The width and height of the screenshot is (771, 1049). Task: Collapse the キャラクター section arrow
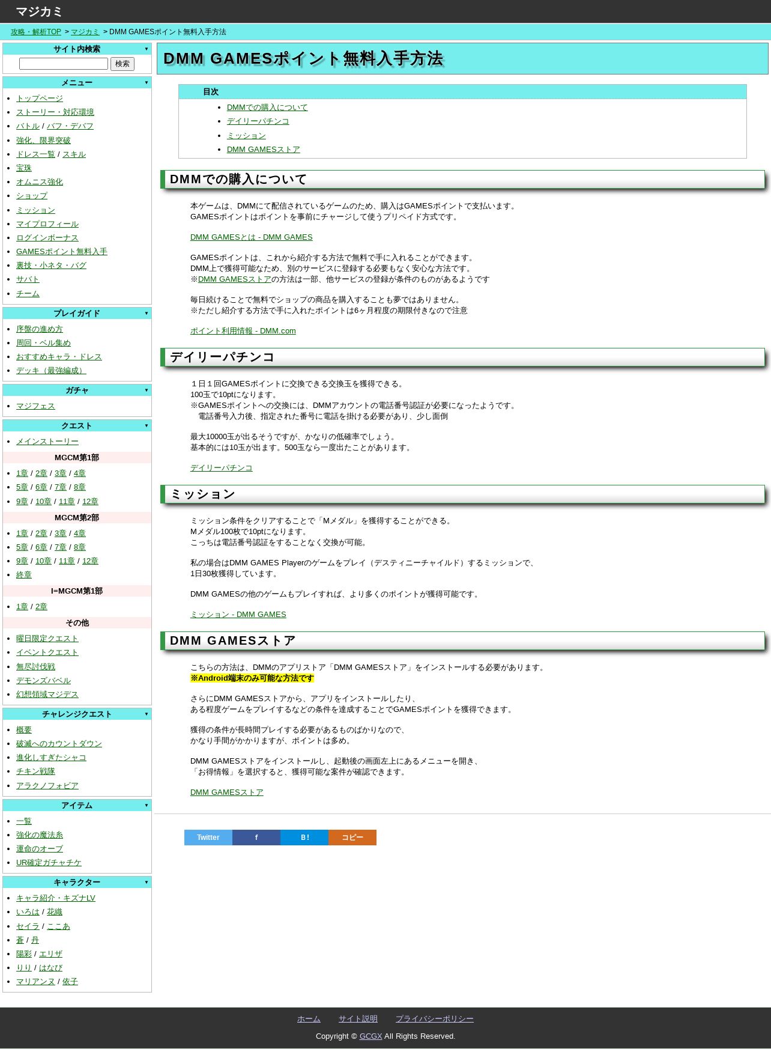tap(146, 883)
